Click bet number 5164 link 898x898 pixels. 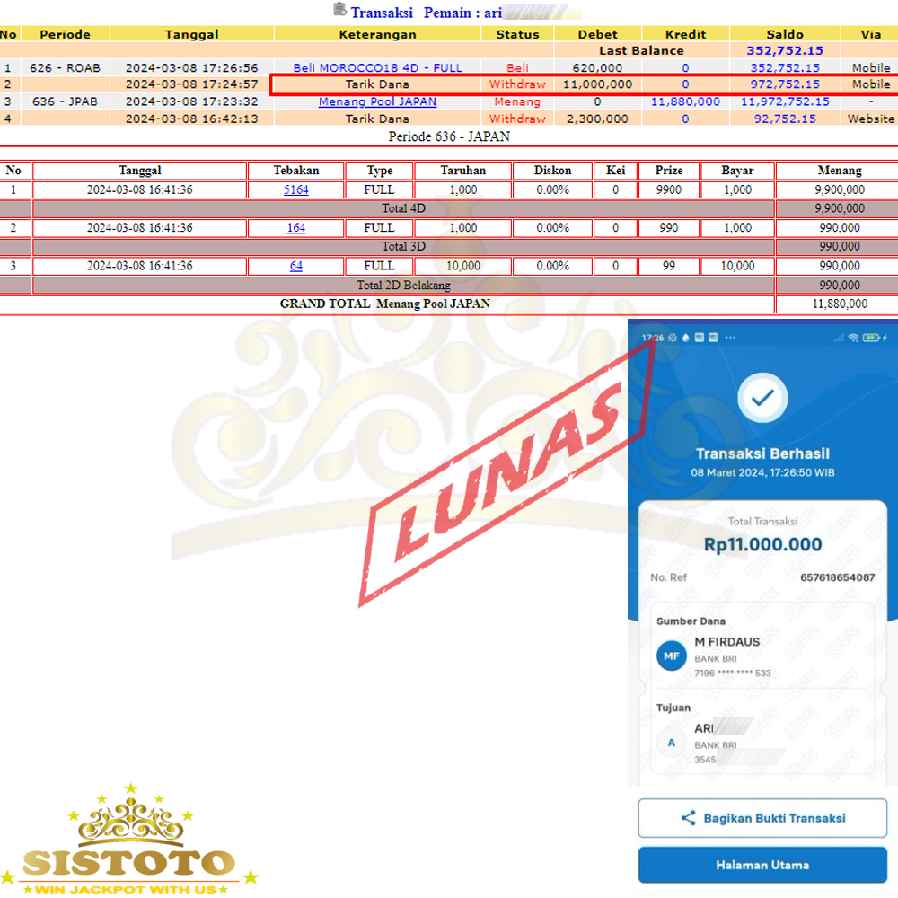coord(296,189)
